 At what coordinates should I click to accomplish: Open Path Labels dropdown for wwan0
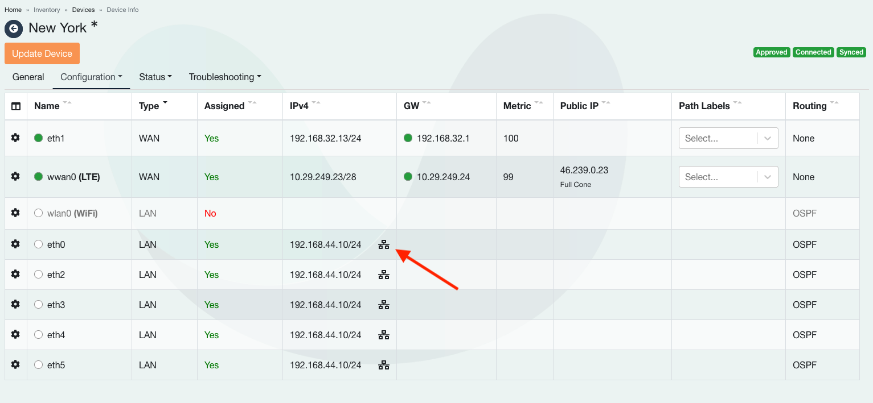728,177
